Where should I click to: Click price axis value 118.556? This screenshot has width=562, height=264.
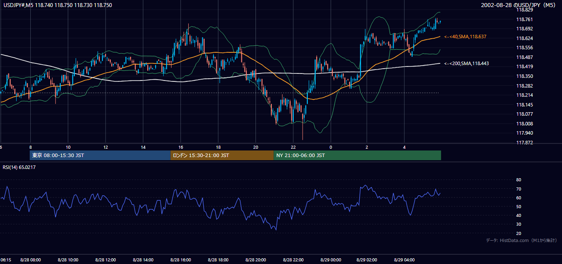(525, 48)
